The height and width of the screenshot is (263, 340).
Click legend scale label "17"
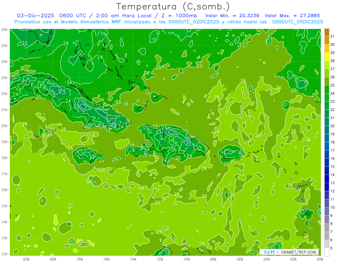click(x=333, y=150)
